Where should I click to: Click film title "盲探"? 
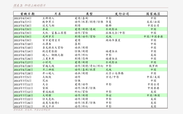[x=45, y=88]
